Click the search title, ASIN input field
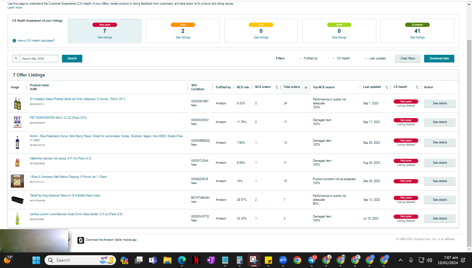This screenshot has width=472, height=268. point(39,58)
